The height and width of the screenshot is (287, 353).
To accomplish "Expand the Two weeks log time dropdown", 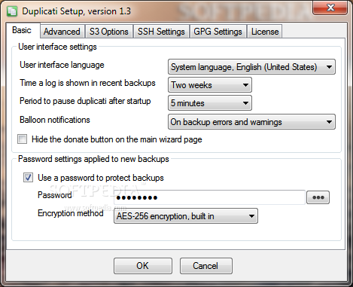I will point(210,85).
